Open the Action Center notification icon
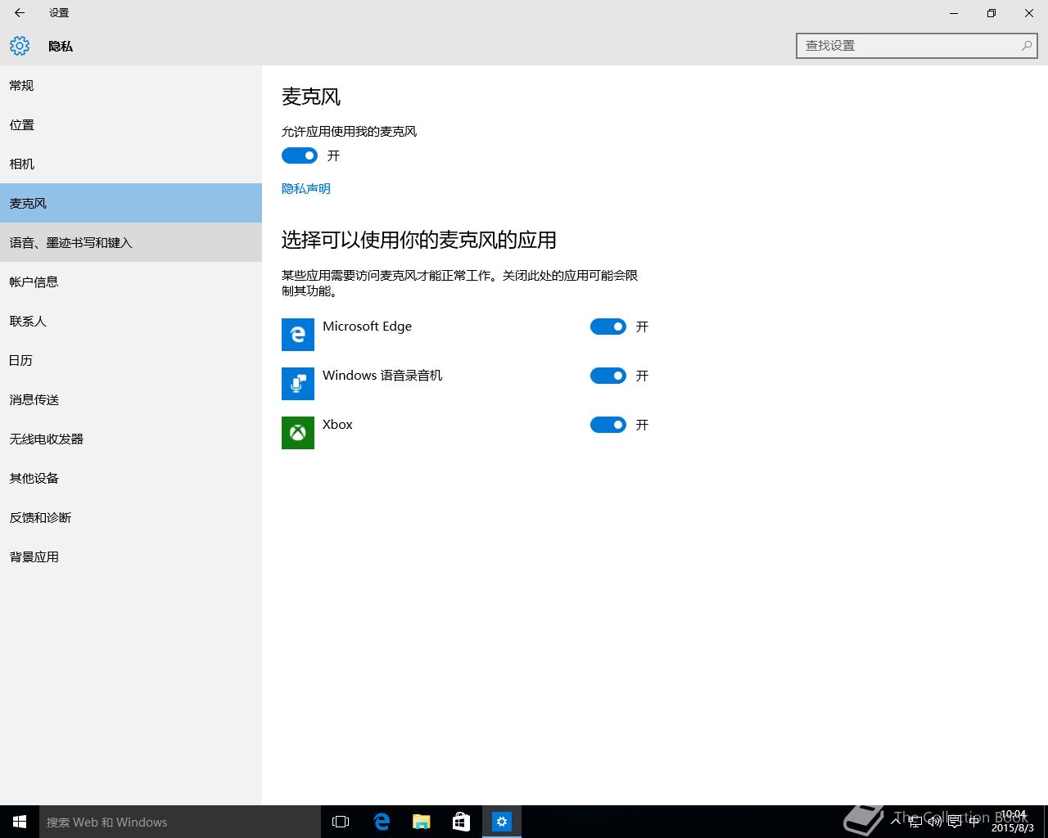1048x838 pixels. (x=954, y=822)
